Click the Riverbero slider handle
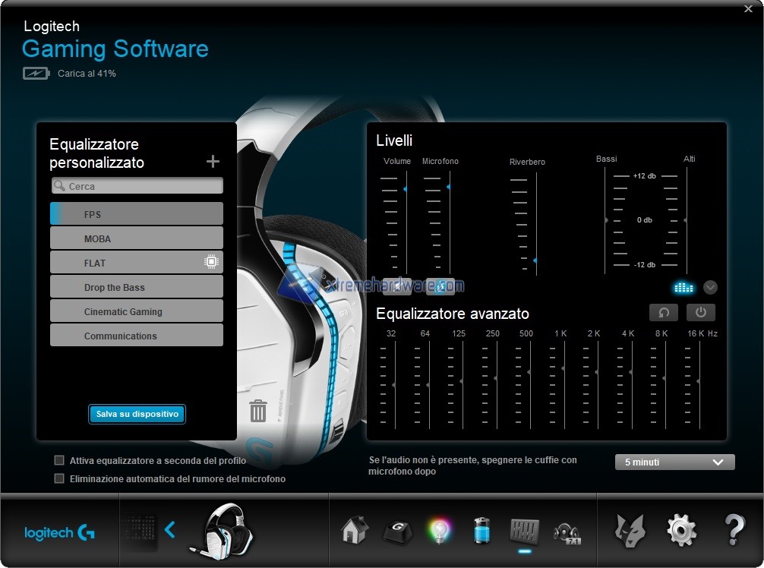 tap(535, 260)
